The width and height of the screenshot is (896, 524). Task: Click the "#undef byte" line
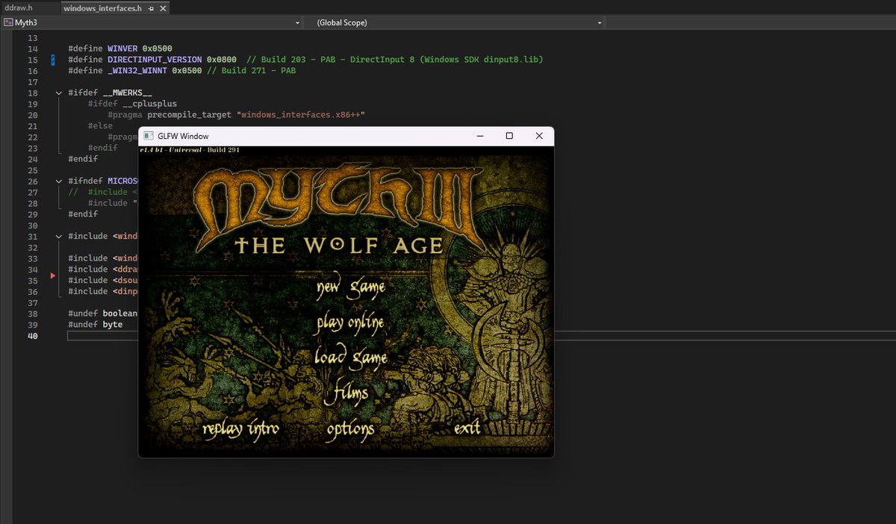click(x=95, y=325)
